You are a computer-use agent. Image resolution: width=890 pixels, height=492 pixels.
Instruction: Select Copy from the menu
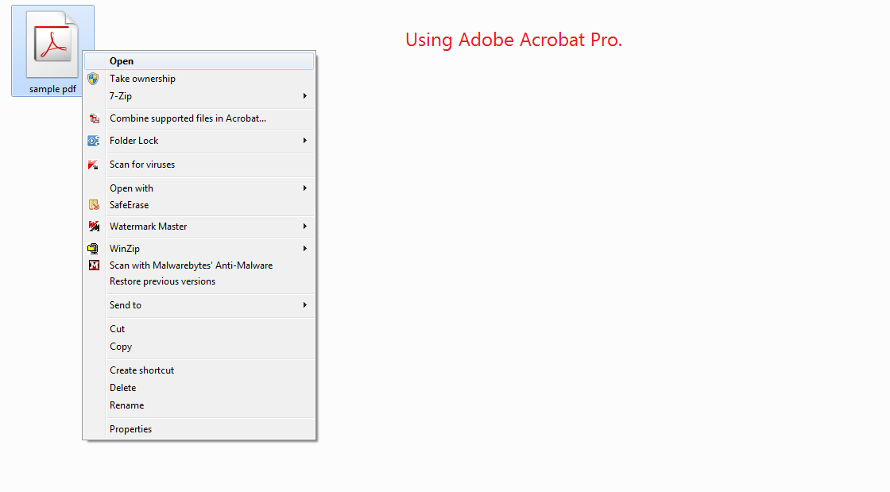click(120, 347)
